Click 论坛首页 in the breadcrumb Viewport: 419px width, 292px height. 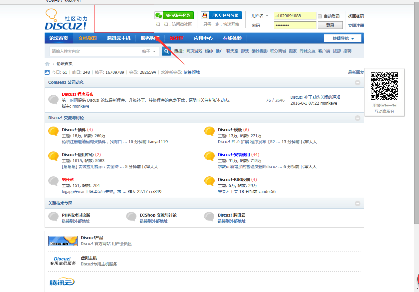coord(65,64)
